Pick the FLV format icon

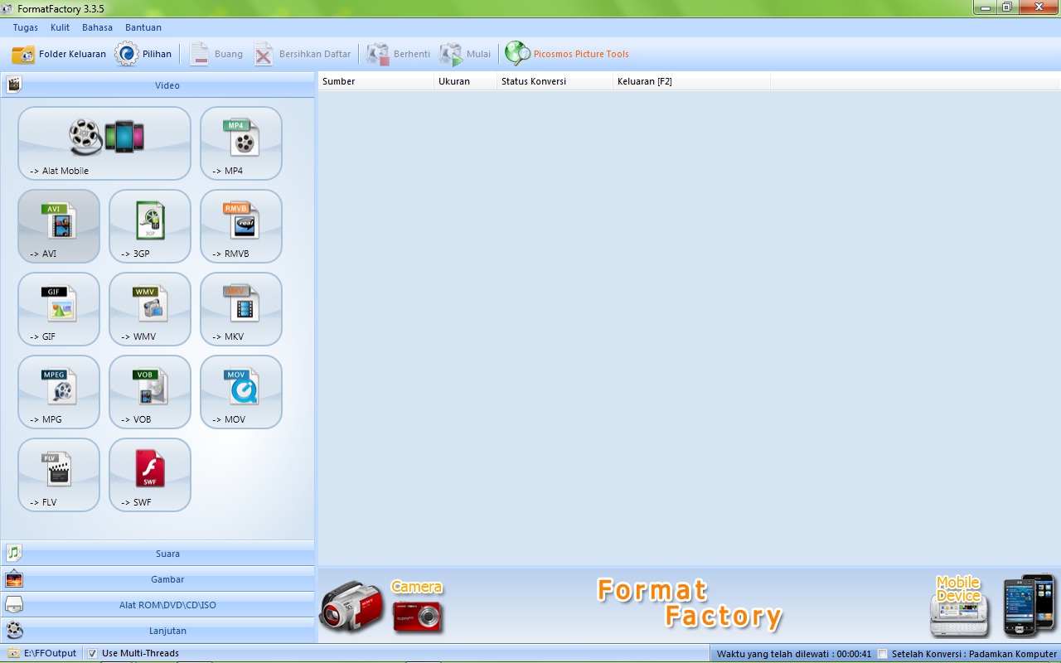59,475
